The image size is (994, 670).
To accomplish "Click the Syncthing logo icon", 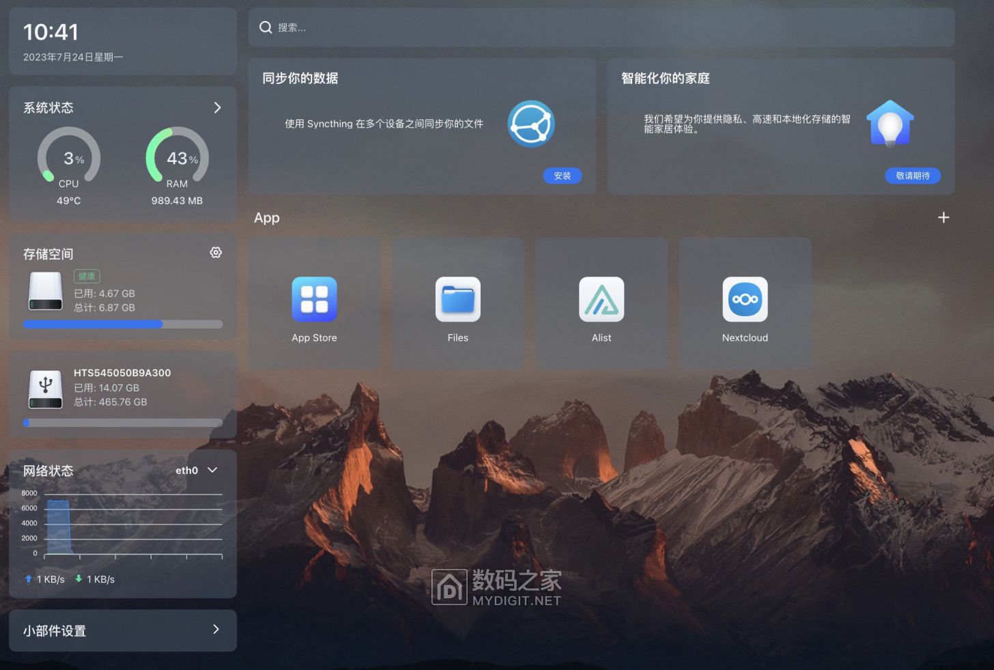I will point(530,124).
